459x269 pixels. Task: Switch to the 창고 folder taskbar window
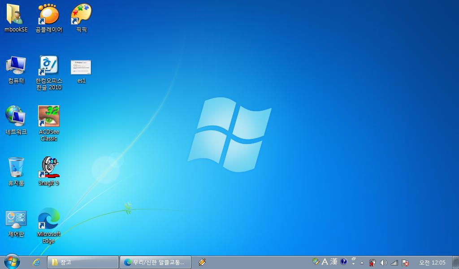point(83,262)
